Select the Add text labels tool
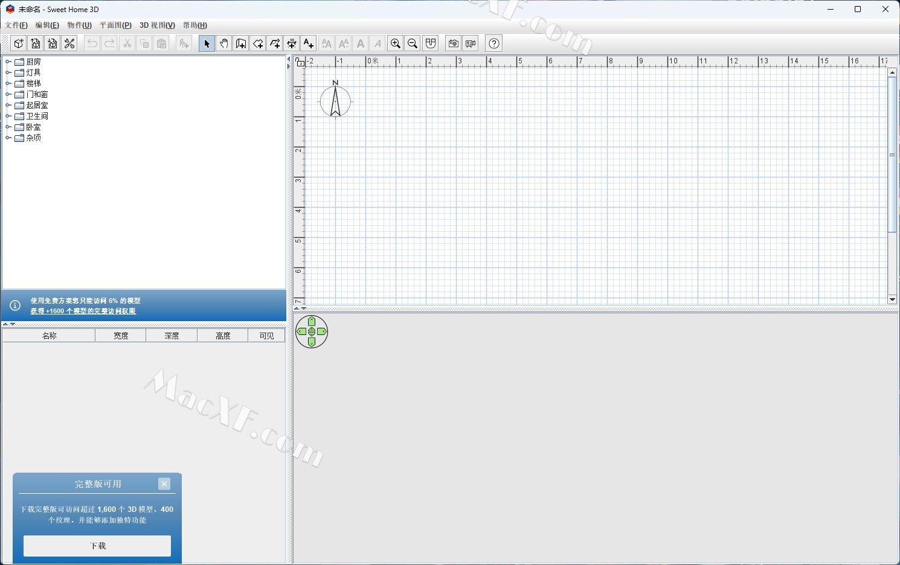Image resolution: width=900 pixels, height=565 pixels. point(309,43)
